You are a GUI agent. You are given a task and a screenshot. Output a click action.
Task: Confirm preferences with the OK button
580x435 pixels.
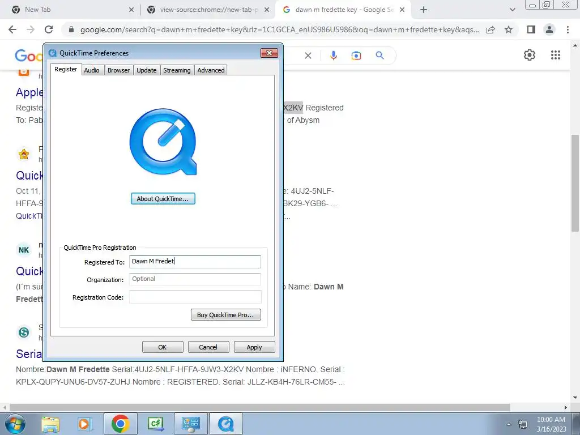(163, 347)
